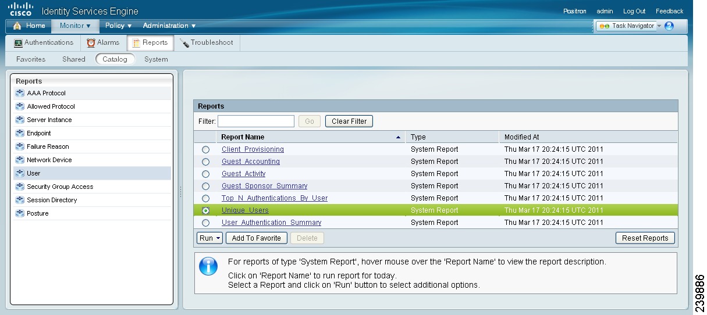Open the Monitor menu dropdown
Image resolution: width=707 pixels, height=315 pixels.
75,26
